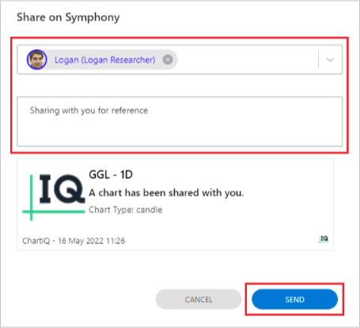This screenshot has height=328, width=360.
Task: Click the 'Sharing with you for reference' text
Action: [x=89, y=110]
